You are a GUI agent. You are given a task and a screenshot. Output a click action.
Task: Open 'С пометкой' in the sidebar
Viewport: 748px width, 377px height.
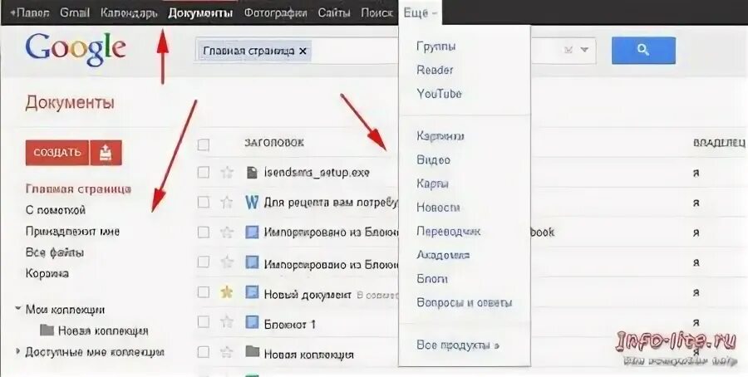56,210
